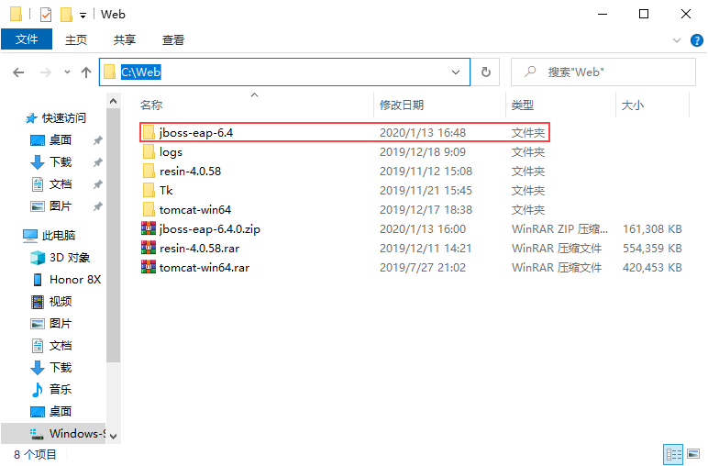Click the navigation pane scrollbar thumb
The width and height of the screenshot is (708, 466).
tap(114, 236)
